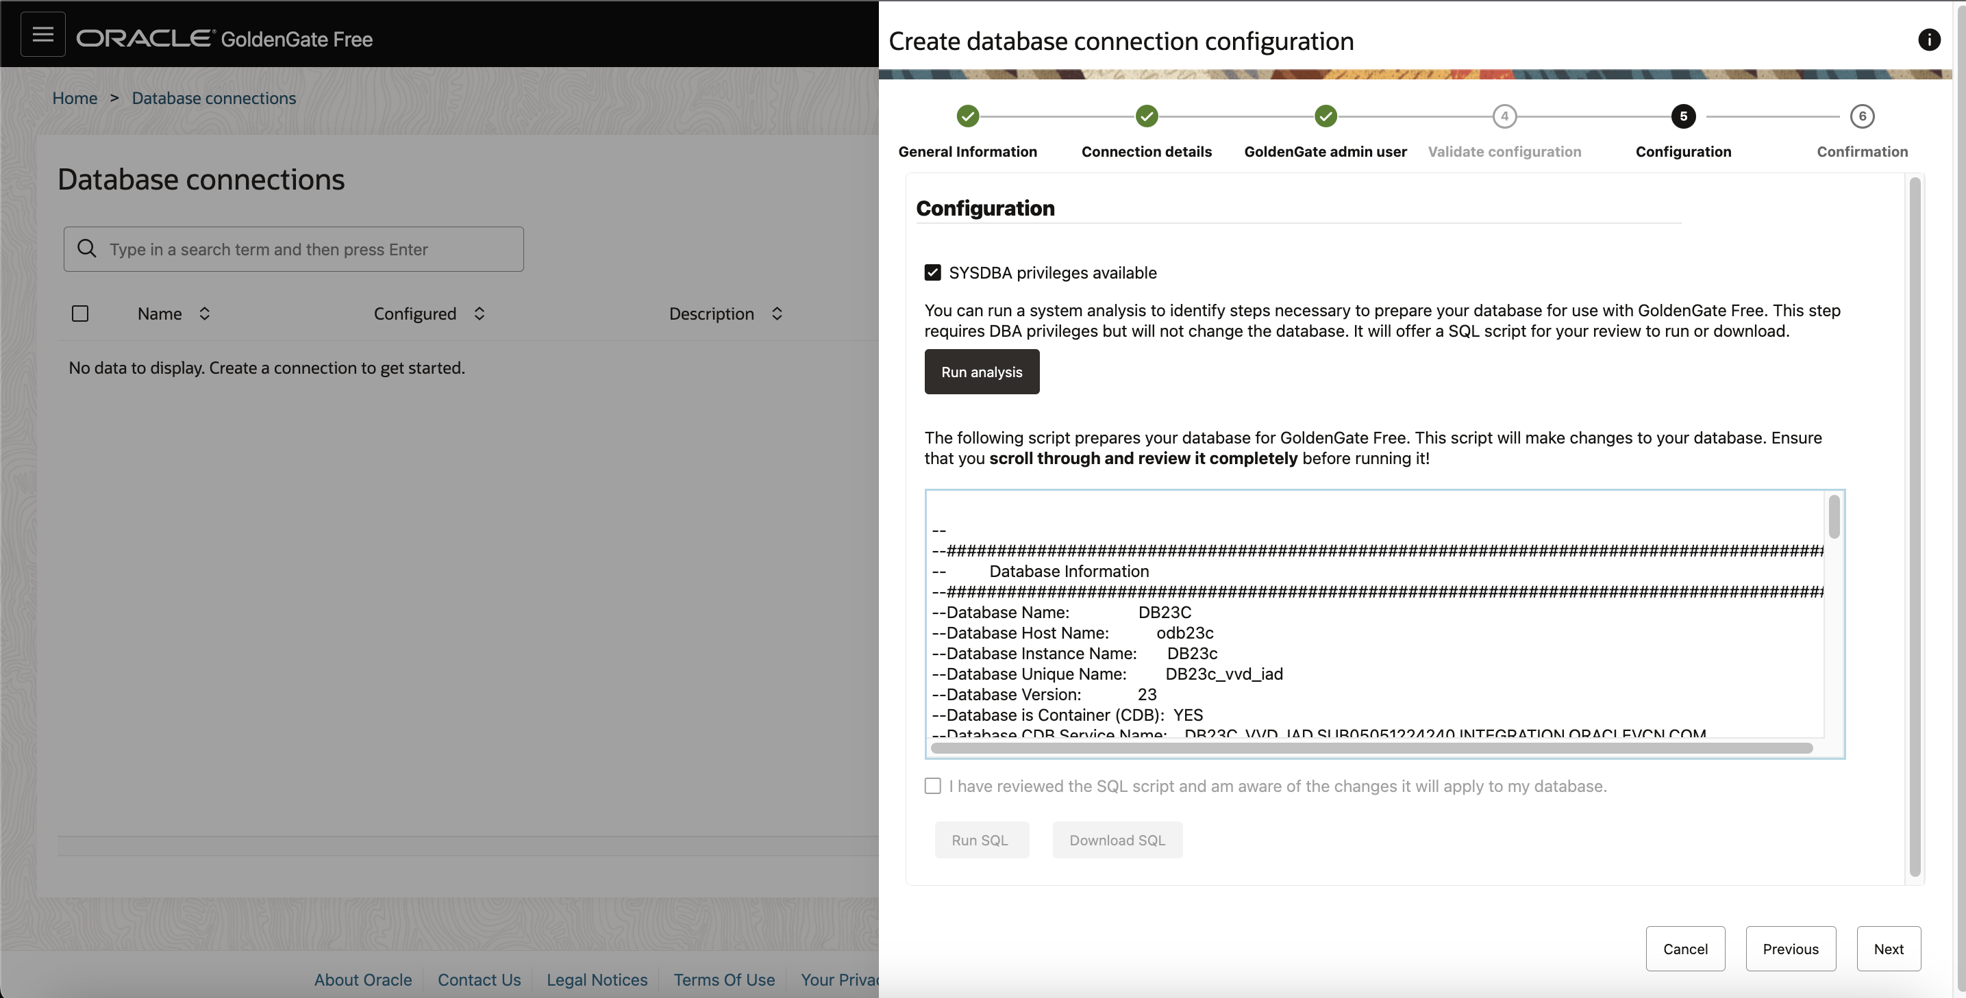Click the General Information step checkmark
This screenshot has height=998, width=1966.
[968, 116]
